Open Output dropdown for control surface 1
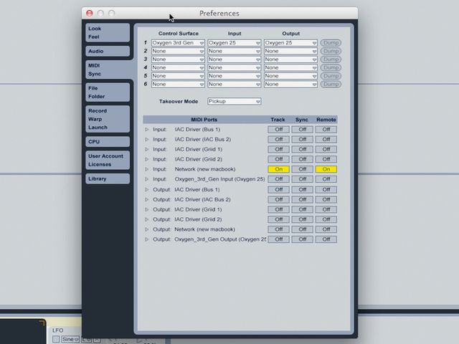Screen dimensions: 459x344 [x=290, y=43]
